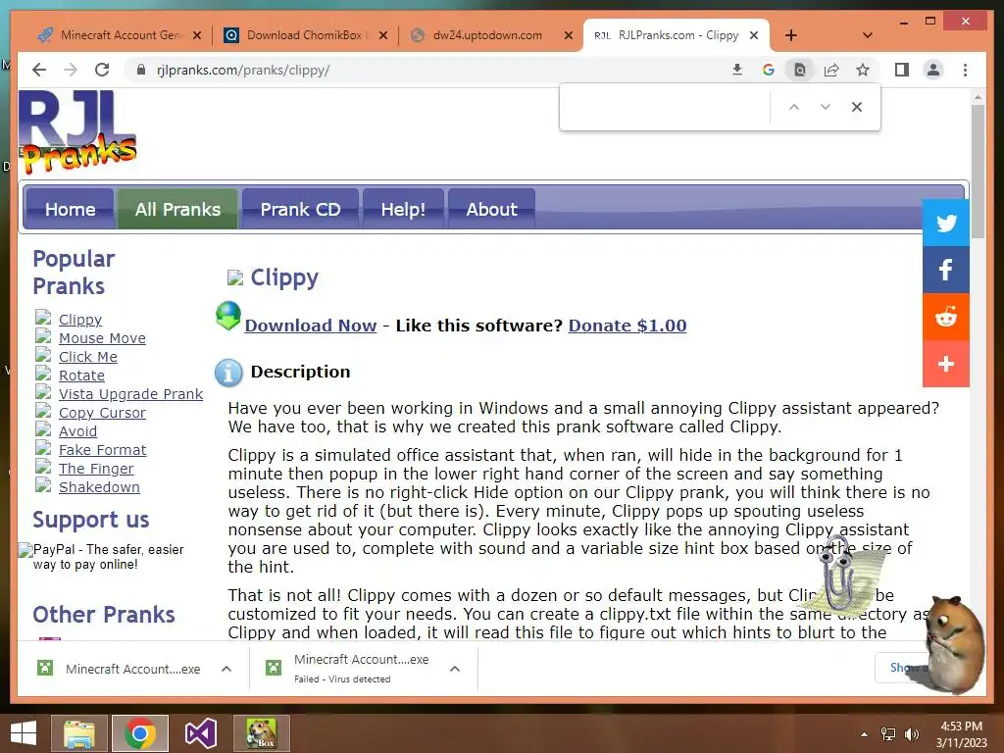1004x753 pixels.
Task: Open more sharing options plus button
Action: click(x=946, y=365)
